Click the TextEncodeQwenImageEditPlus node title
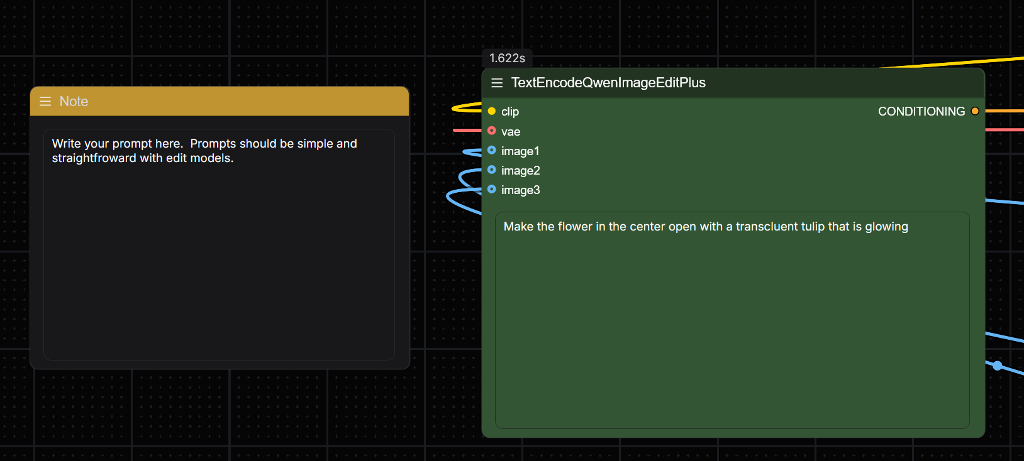The image size is (1024, 461). [608, 83]
